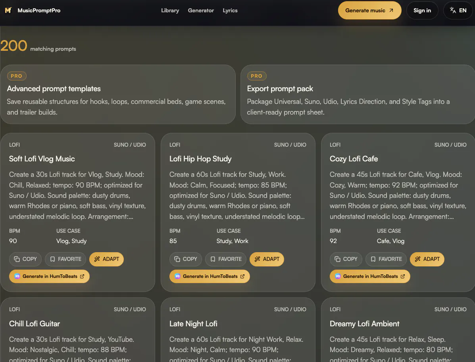The height and width of the screenshot is (362, 475).
Task: Open the EN language selector
Action: [458, 10]
